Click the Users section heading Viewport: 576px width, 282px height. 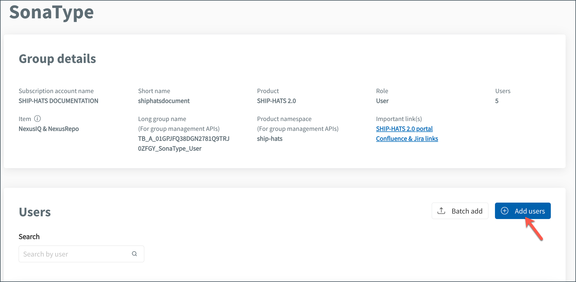click(35, 212)
